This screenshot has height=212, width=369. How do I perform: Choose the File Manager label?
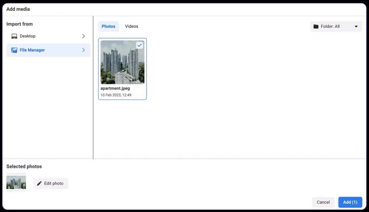(x=32, y=50)
